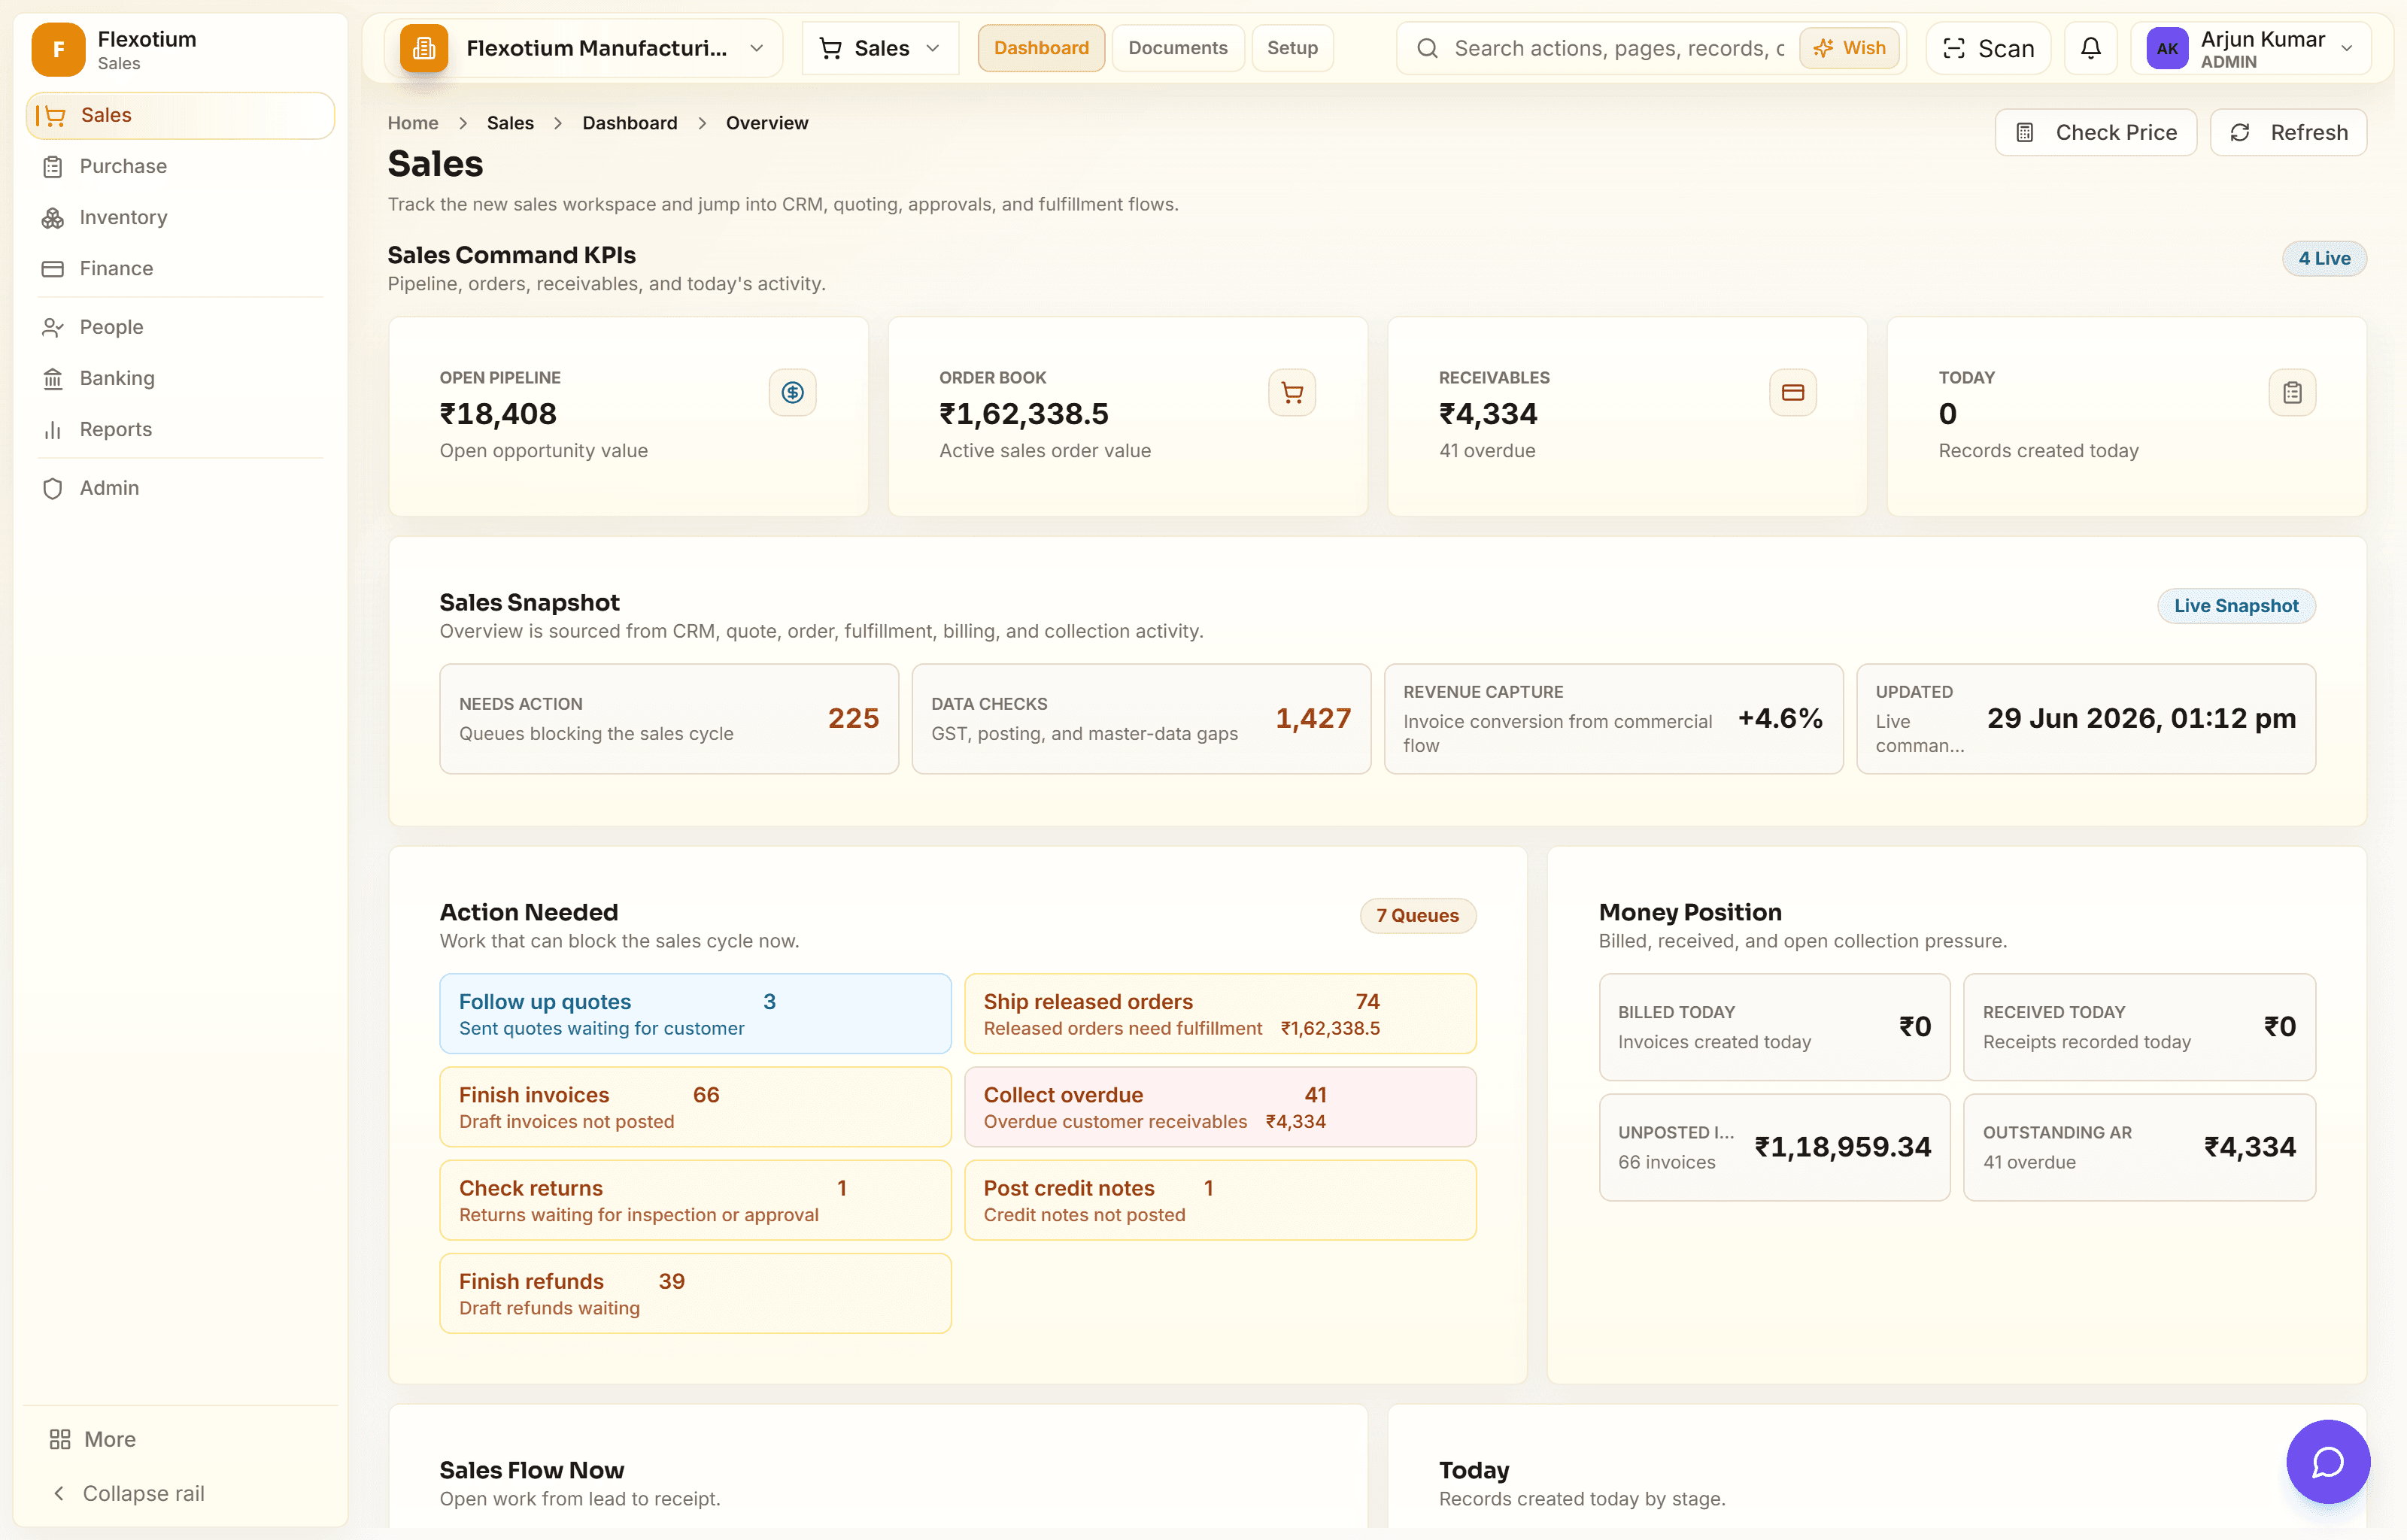Viewport: 2407px width, 1540px height.
Task: Open Banking from the sidebar
Action: point(180,378)
